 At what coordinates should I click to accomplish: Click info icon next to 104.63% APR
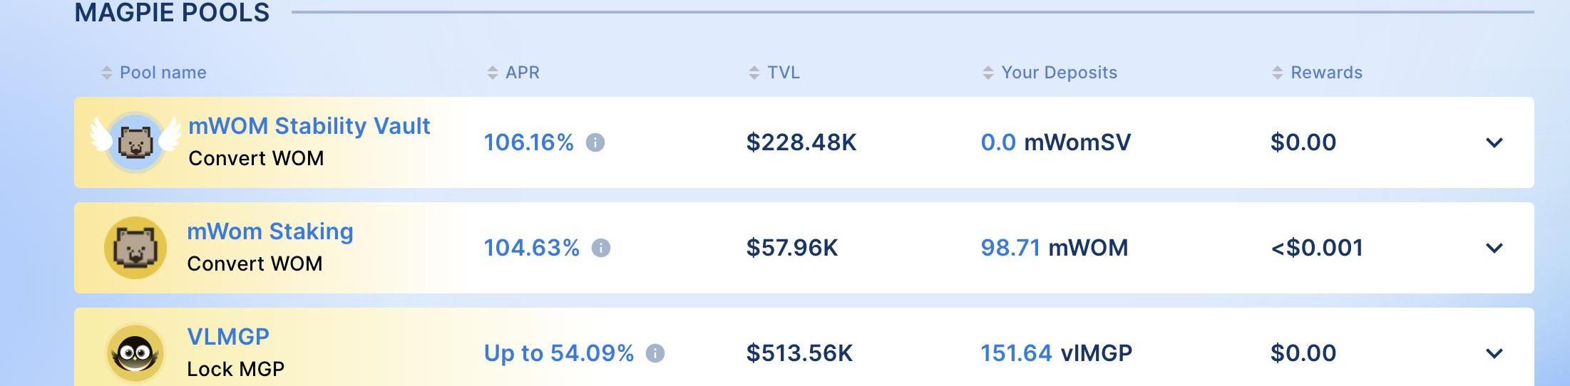click(601, 249)
